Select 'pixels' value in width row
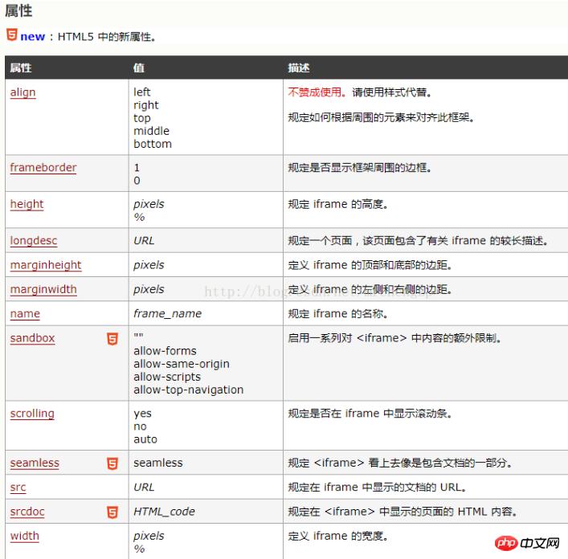This screenshot has width=568, height=559. [149, 536]
